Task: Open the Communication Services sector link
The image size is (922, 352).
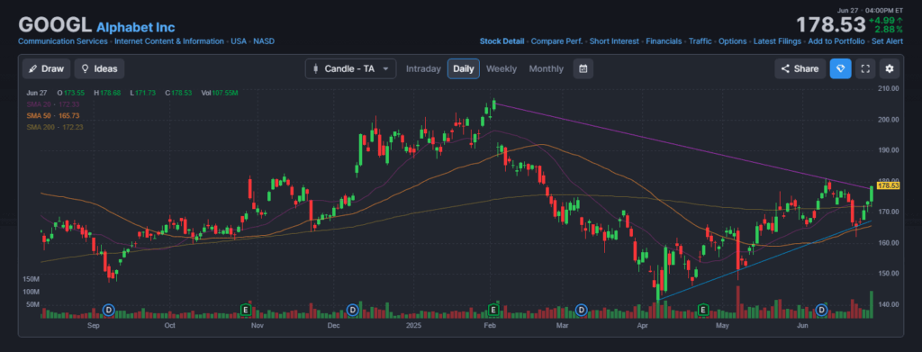Action: [x=63, y=41]
